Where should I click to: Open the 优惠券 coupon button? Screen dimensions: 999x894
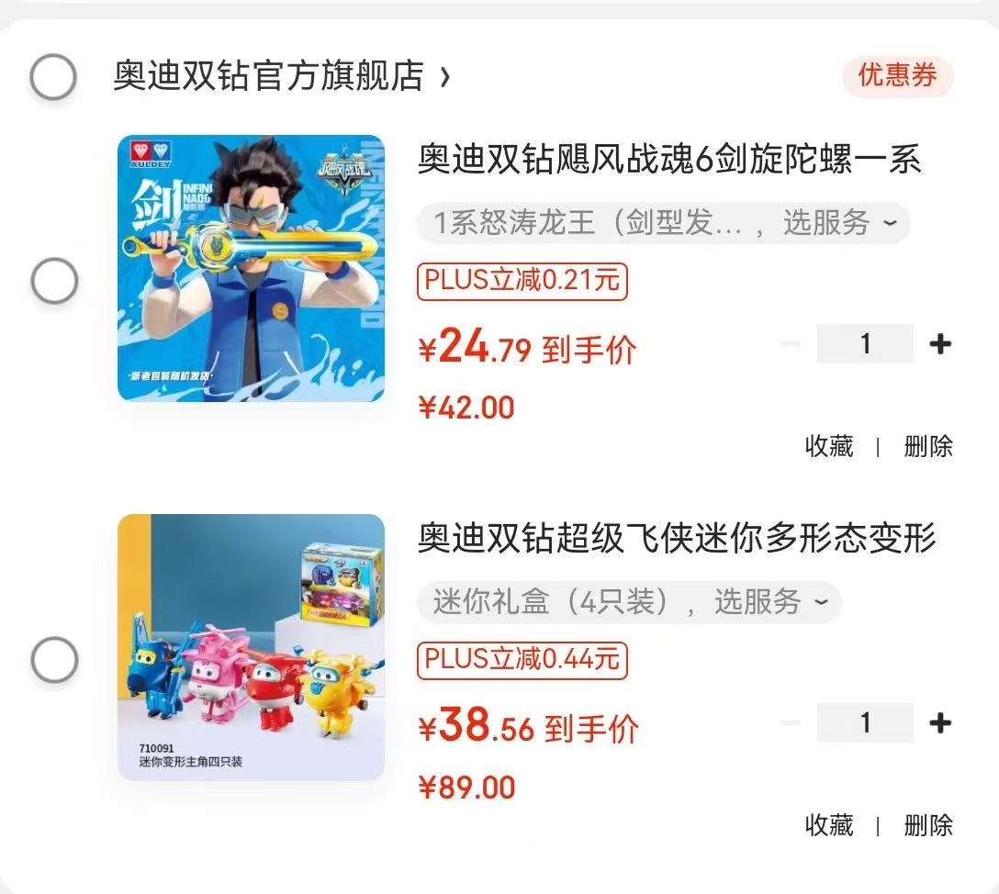pos(898,76)
